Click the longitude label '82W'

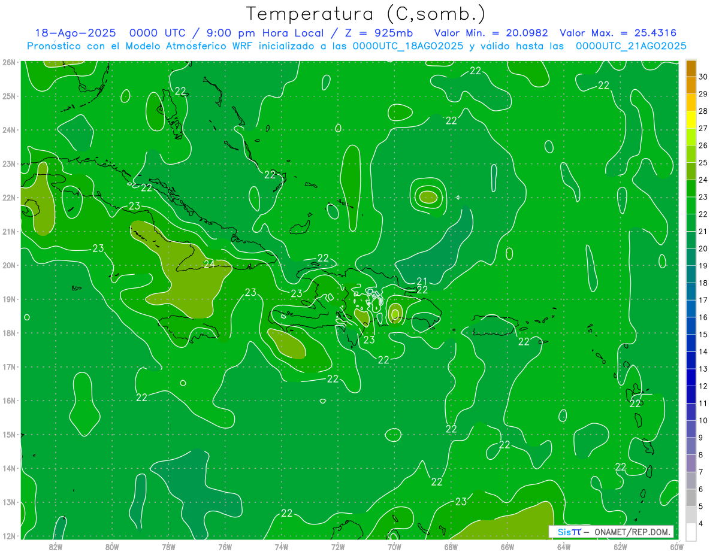[56, 547]
